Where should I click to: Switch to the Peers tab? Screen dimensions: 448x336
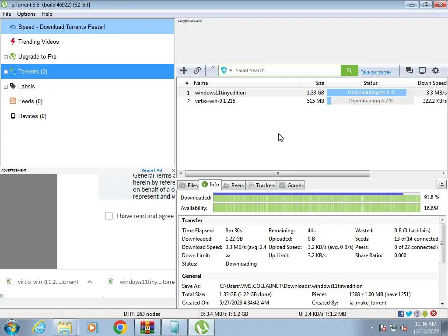[x=233, y=185]
